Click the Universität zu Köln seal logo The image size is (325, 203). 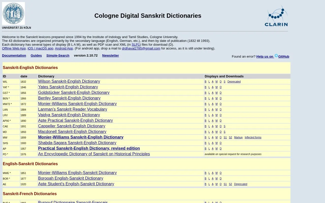(13, 13)
